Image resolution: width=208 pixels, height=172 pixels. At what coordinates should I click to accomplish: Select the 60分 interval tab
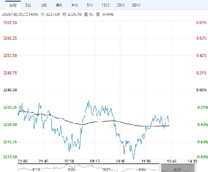point(136,5)
